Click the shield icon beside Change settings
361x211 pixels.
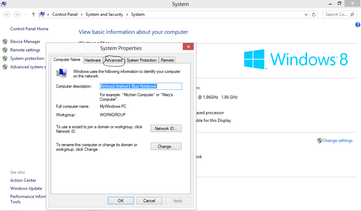(320, 141)
